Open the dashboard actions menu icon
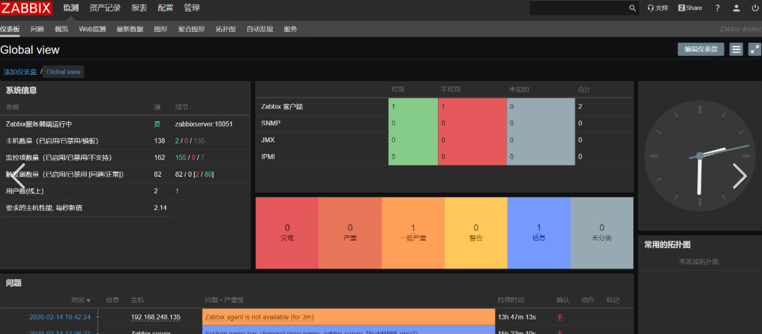The height and width of the screenshot is (334, 762). click(x=736, y=49)
